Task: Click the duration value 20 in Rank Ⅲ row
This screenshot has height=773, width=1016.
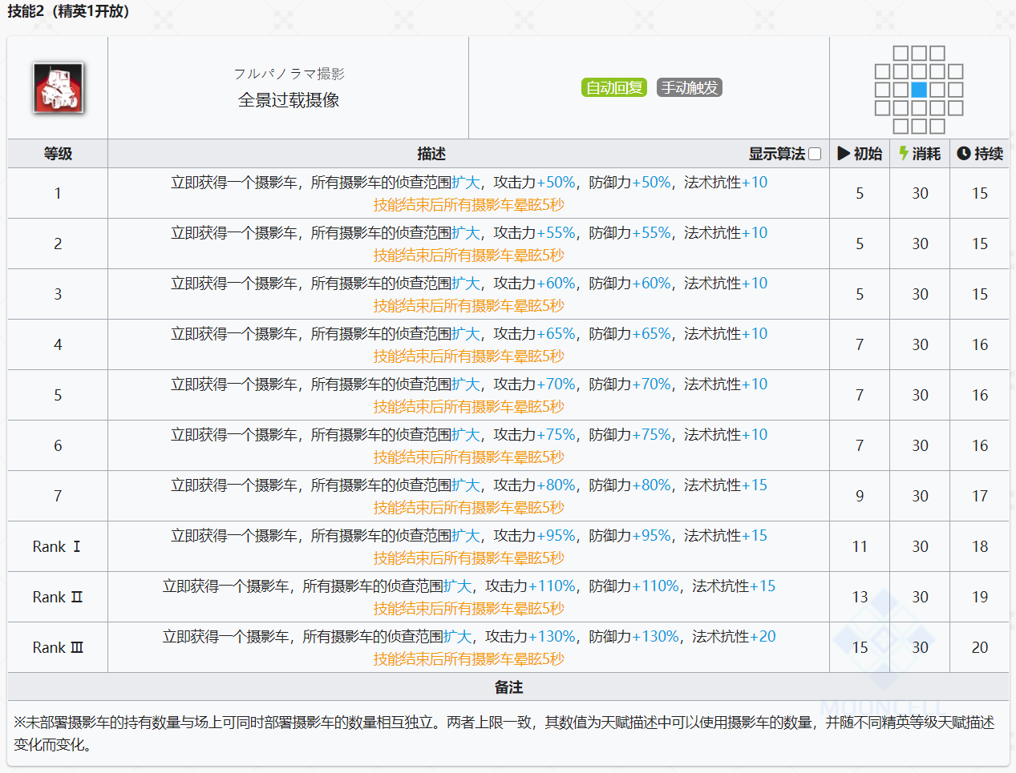Action: (x=980, y=647)
